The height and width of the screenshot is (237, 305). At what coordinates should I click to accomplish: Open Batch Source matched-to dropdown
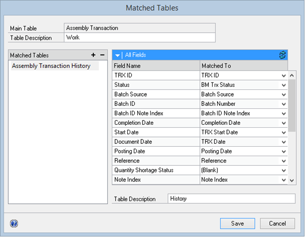tap(284, 95)
